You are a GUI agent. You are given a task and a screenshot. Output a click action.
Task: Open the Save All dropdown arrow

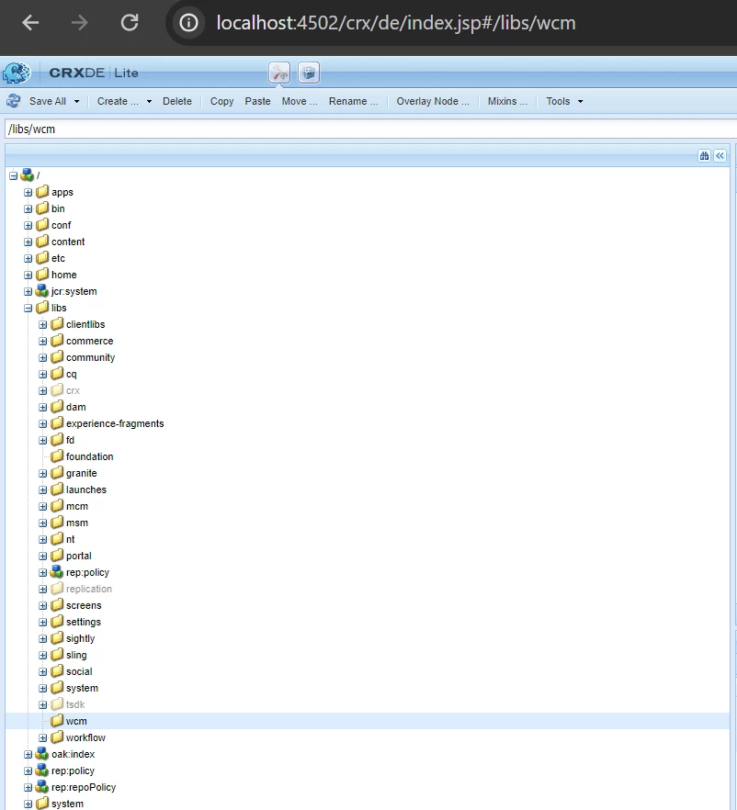point(76,101)
